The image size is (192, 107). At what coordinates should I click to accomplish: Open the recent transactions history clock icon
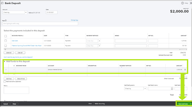pyautogui.click(x=2, y=3)
